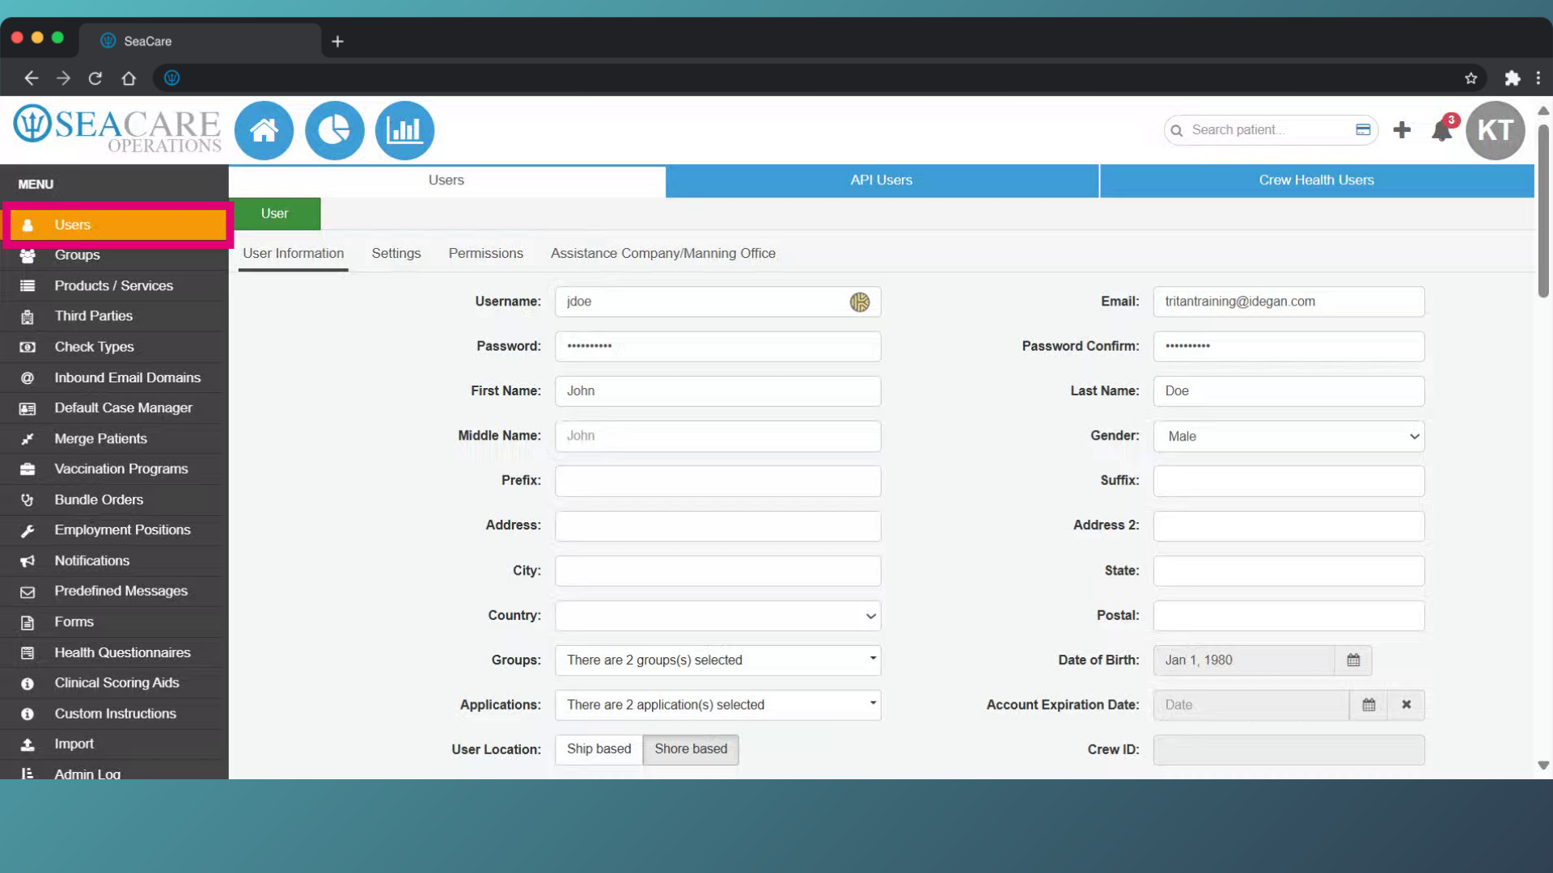Click the Bundle Orders stethoscope icon

(28, 500)
